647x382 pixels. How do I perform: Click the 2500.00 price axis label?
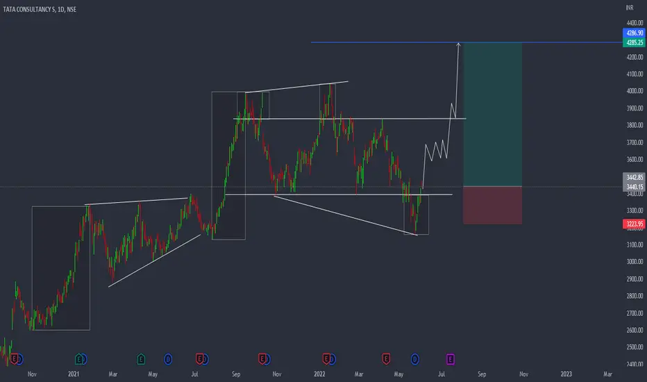click(635, 347)
